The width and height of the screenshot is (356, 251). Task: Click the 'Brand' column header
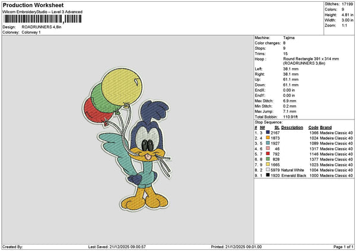[326, 127]
